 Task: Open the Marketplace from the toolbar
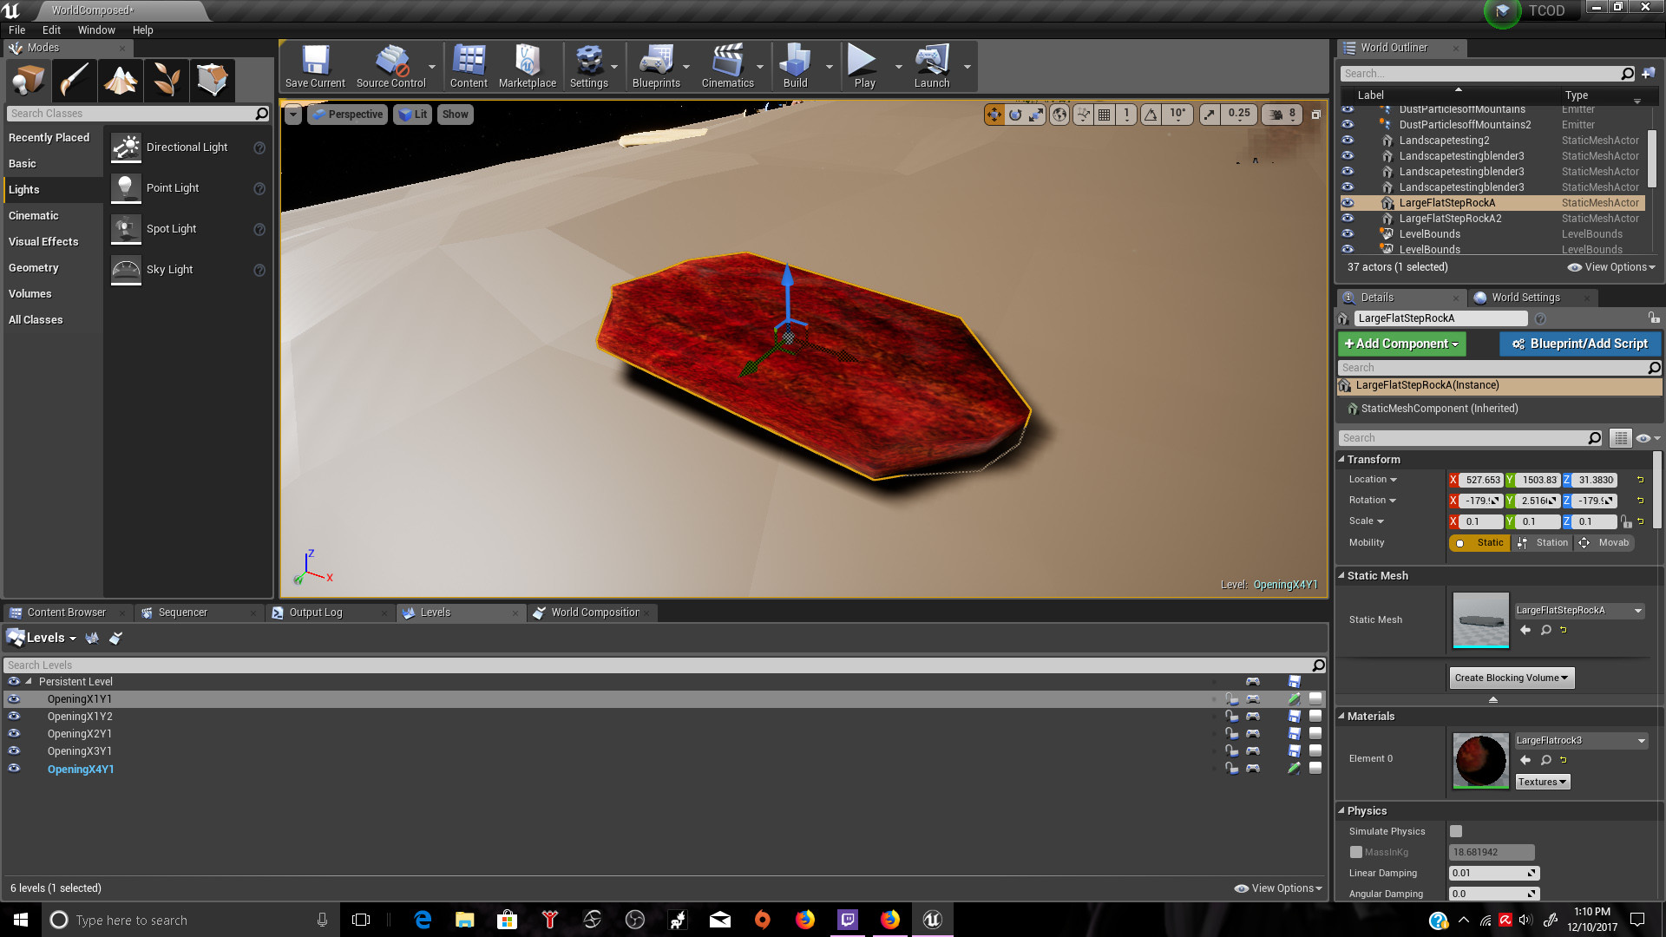click(527, 65)
